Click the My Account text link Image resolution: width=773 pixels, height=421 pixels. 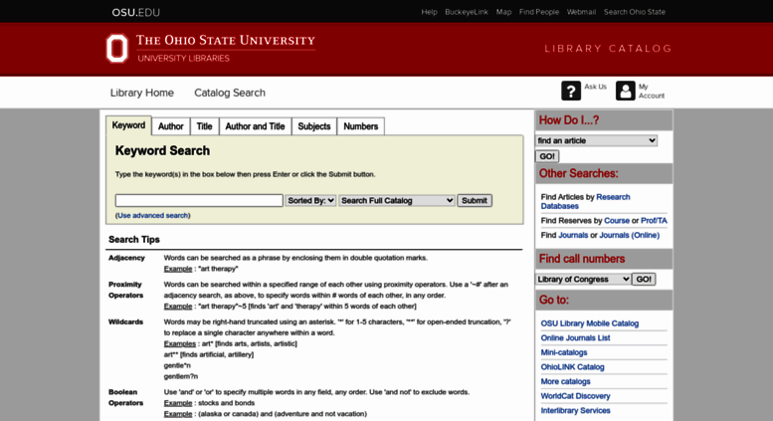click(652, 92)
